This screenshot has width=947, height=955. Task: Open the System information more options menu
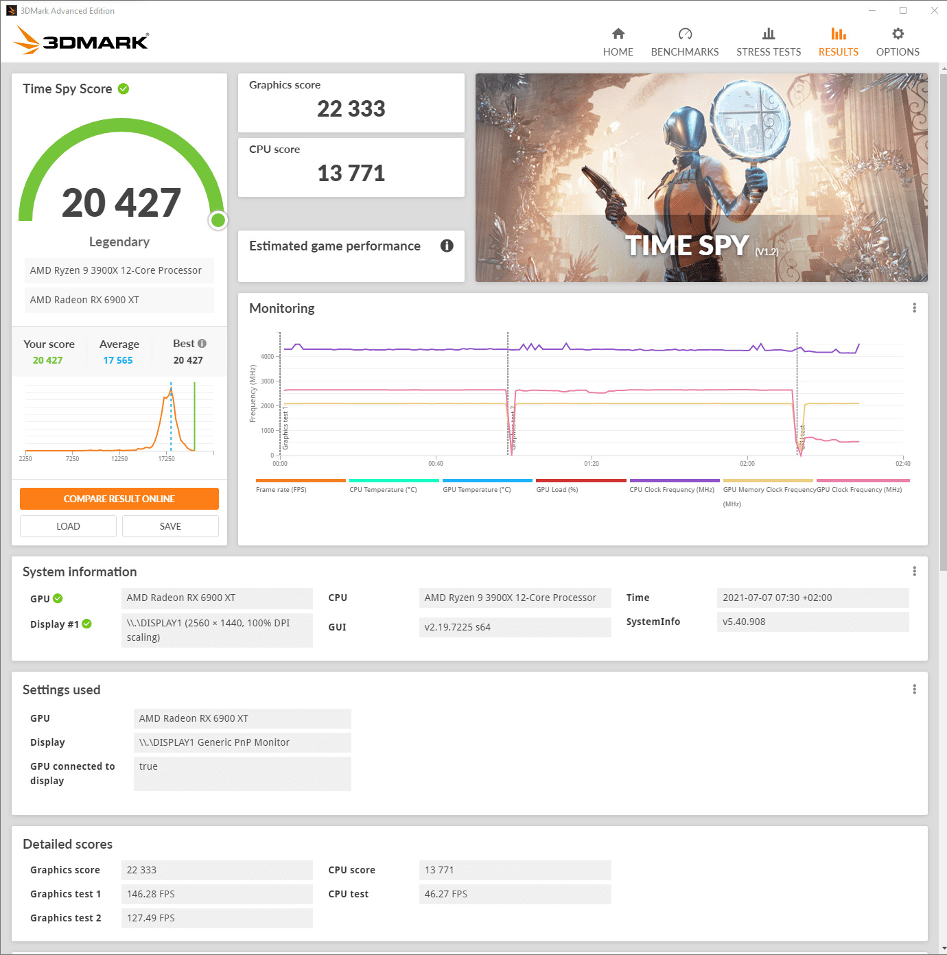(x=914, y=571)
